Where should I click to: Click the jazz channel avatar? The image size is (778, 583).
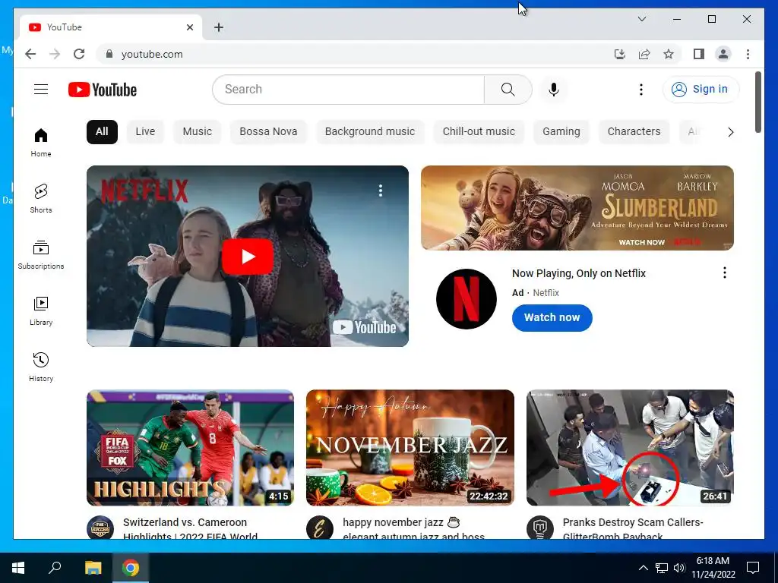pos(320,528)
